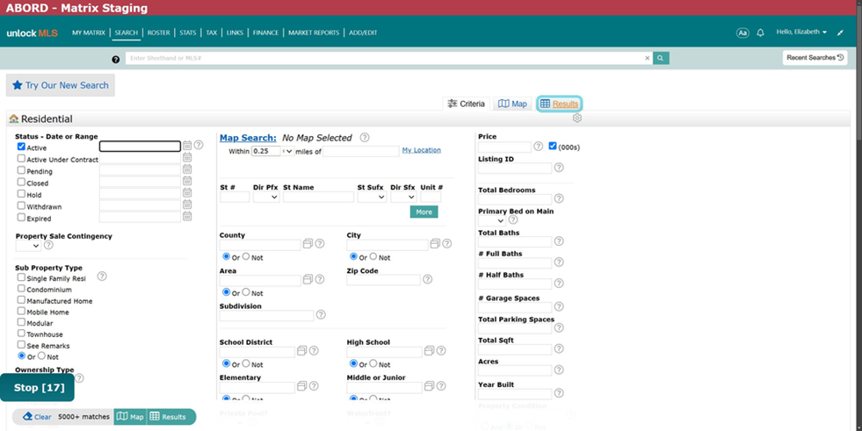Click the My Location link
Image resolution: width=862 pixels, height=431 pixels.
tap(421, 150)
